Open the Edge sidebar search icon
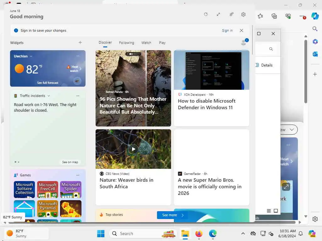This screenshot has height=241, width=322. (x=315, y=29)
